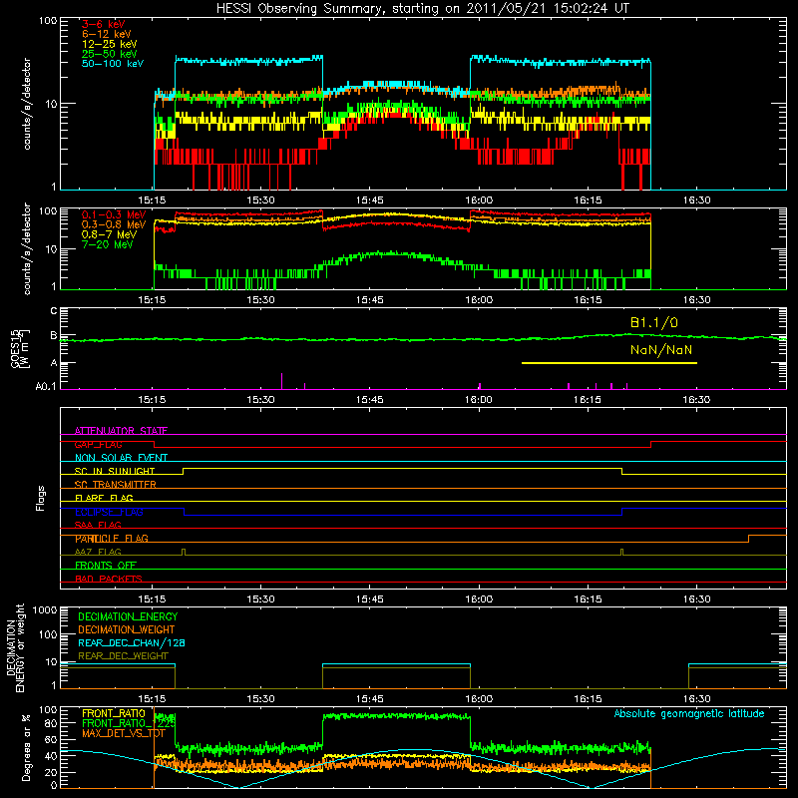
Task: Select the 12-25 keV legend label
Action: [110, 44]
